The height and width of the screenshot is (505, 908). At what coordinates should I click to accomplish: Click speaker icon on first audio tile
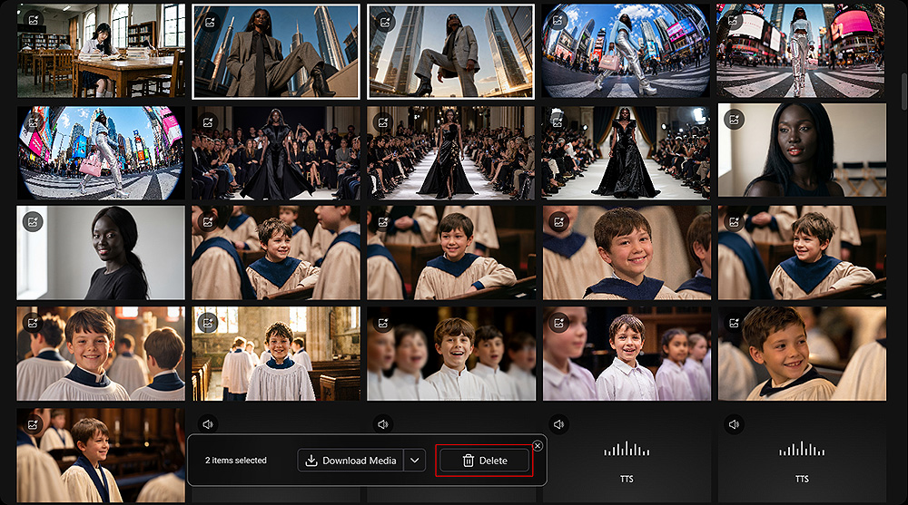208,424
